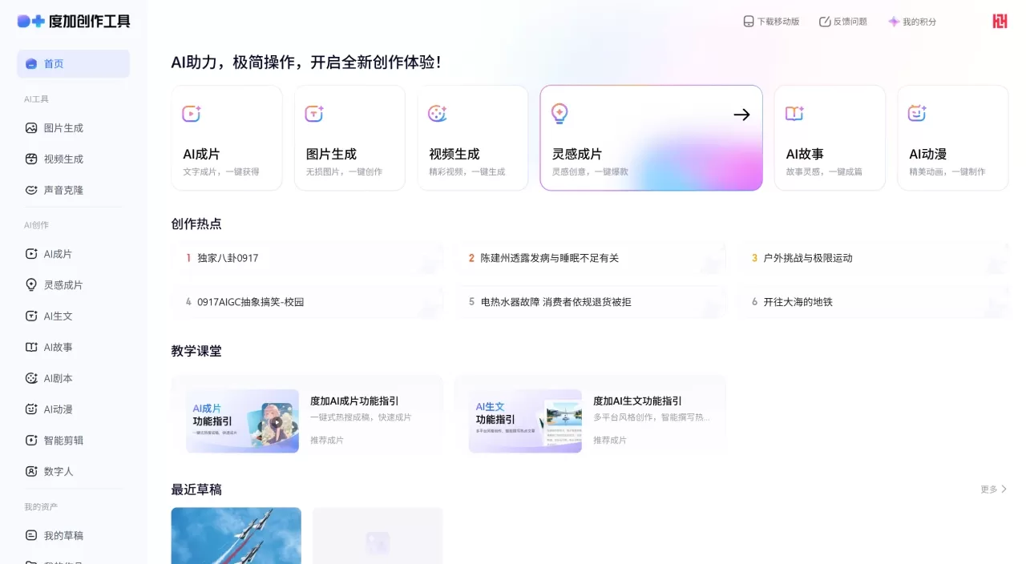Open AI动漫 in the sidebar
Screen dimensions: 1026x564
(x=73, y=409)
